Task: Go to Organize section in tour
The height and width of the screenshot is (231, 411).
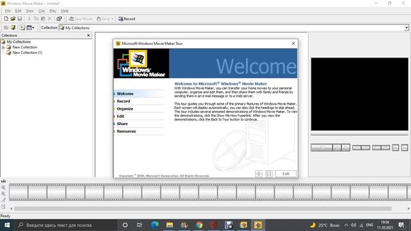Action: coord(139,108)
